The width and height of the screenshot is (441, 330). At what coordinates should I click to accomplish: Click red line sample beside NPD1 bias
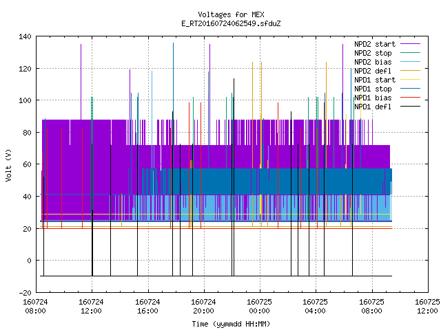(410, 98)
